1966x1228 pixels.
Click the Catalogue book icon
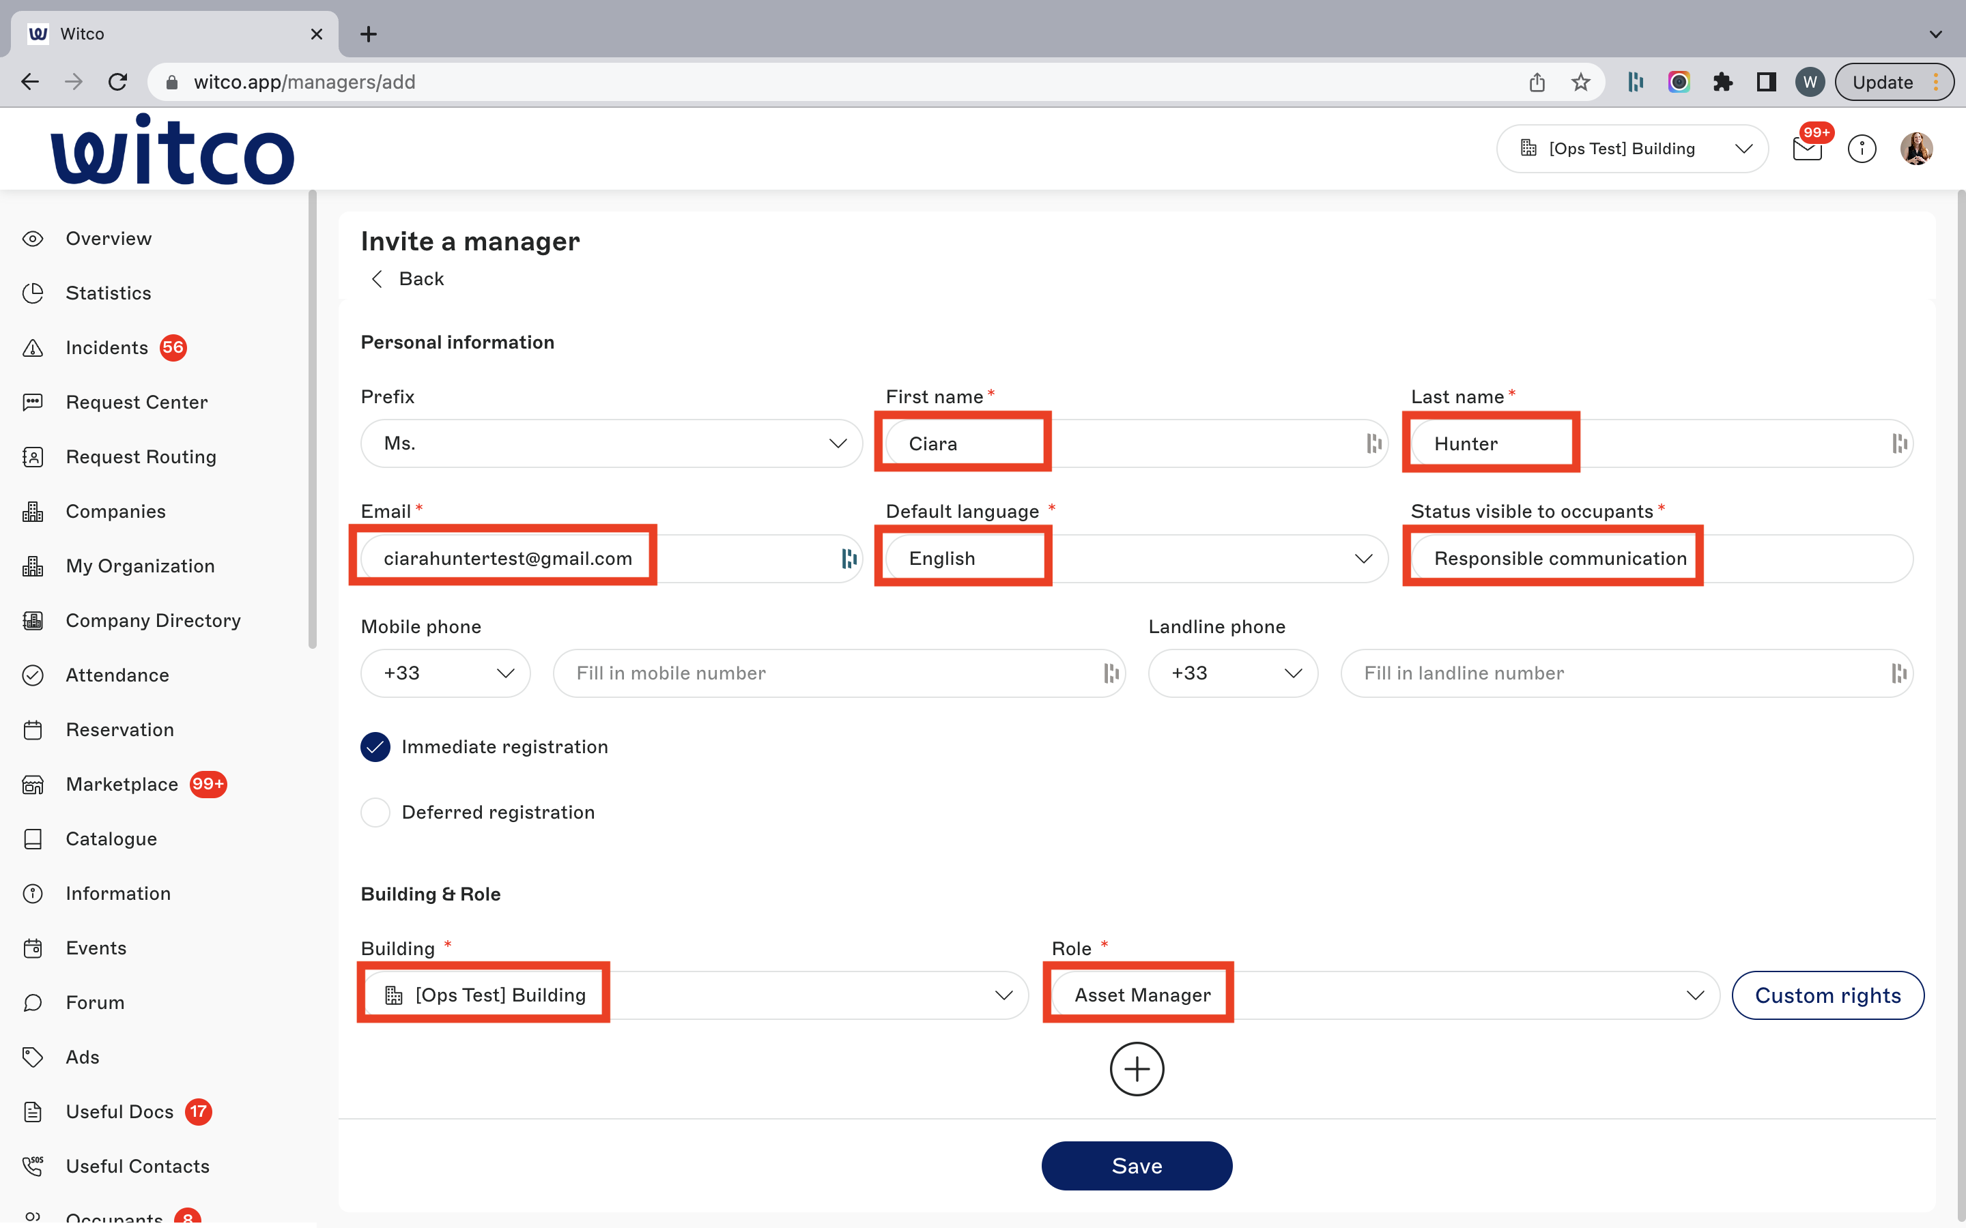[33, 839]
